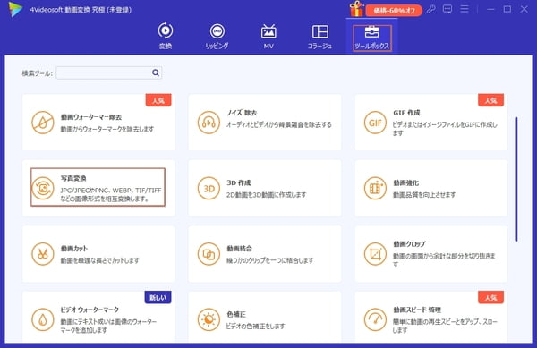Click the 動画強化 enhancer icon

[x=375, y=188]
